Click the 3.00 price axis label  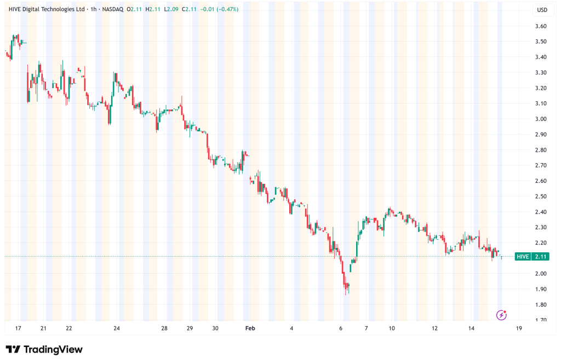(541, 119)
